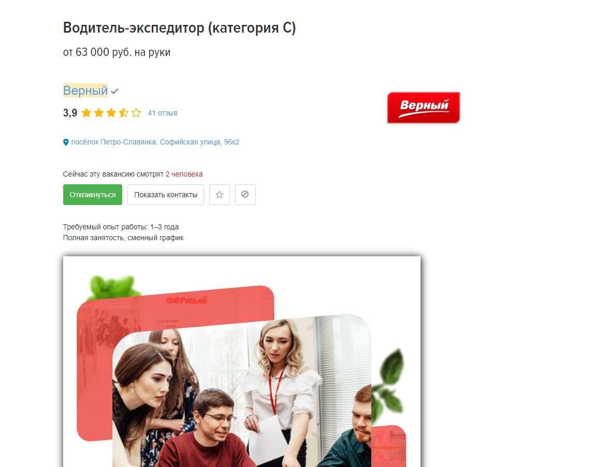Viewport: 608px width, 467px height.
Task: Click the salary от 63 000 руб. text
Action: point(117,52)
